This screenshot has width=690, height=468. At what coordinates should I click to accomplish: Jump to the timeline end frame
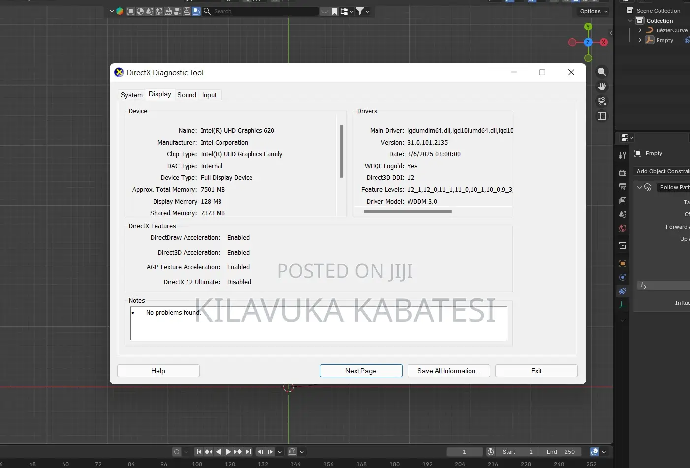coord(248,452)
